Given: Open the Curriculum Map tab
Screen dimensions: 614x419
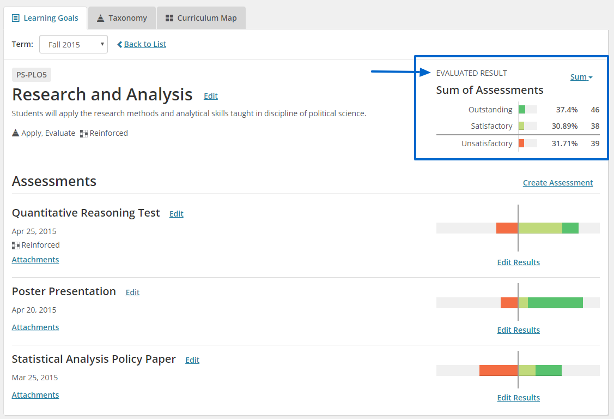Looking at the screenshot, I should [201, 18].
